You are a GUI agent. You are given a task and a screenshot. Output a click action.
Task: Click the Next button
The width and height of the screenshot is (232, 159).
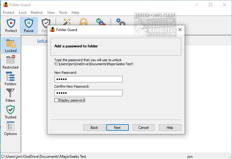[x=117, y=127]
